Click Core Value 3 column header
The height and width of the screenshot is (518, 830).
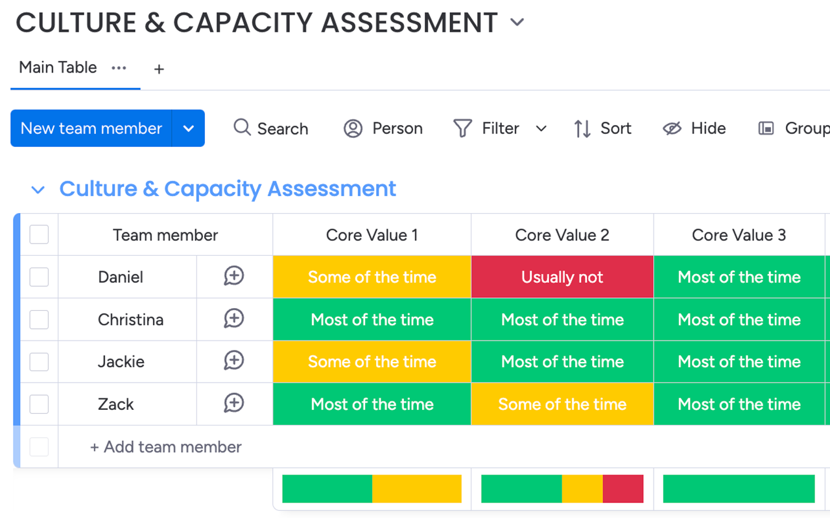(x=739, y=234)
